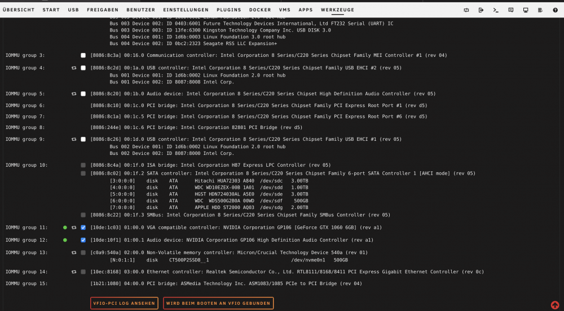
Task: Open the EINSTELLUNGEN tab
Action: click(x=186, y=10)
